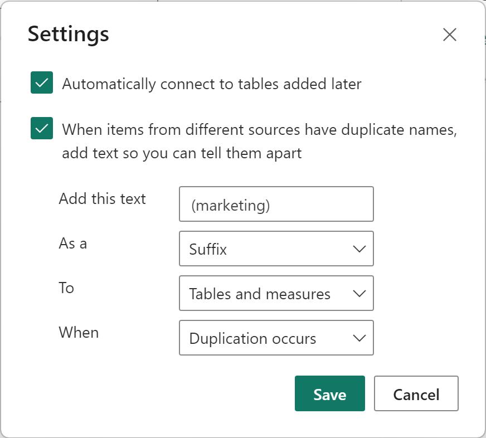Screen dimensions: 486x438
Task: Uncheck Automatically connect to tables added later
Action: [42, 82]
